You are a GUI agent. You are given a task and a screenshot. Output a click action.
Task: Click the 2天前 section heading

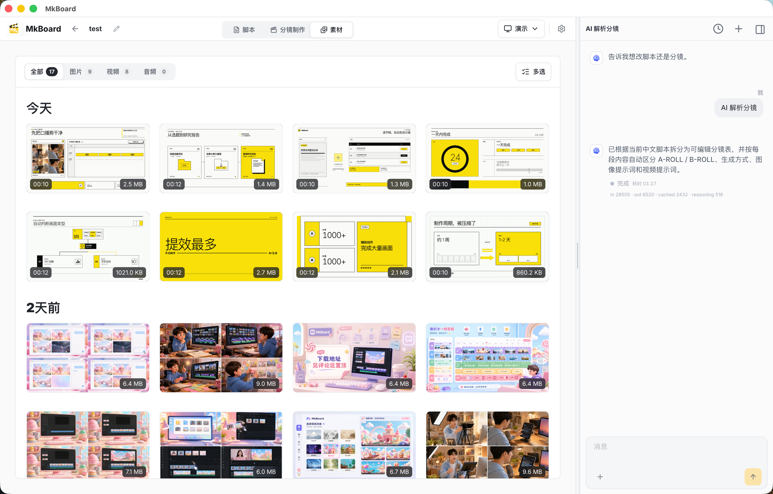[43, 308]
